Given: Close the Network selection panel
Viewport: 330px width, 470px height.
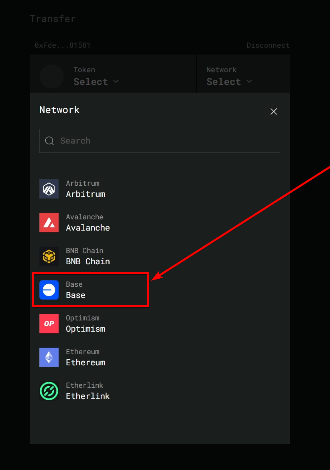Looking at the screenshot, I should pyautogui.click(x=274, y=111).
